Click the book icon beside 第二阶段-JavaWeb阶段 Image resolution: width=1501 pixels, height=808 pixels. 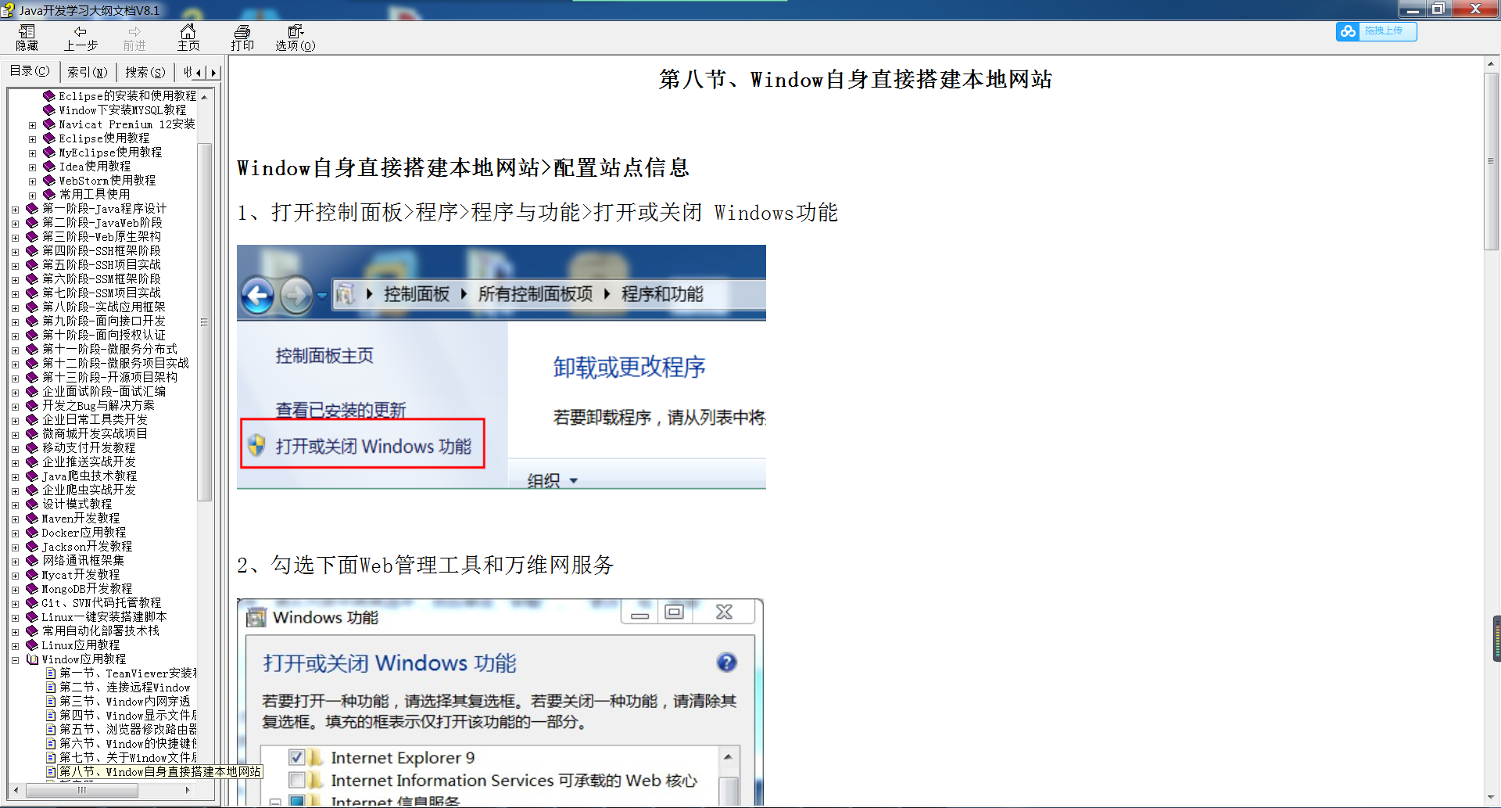(x=32, y=222)
